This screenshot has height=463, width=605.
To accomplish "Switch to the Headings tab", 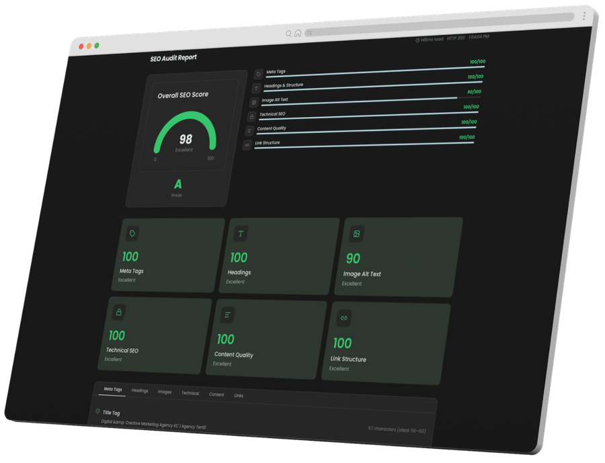I will point(140,391).
